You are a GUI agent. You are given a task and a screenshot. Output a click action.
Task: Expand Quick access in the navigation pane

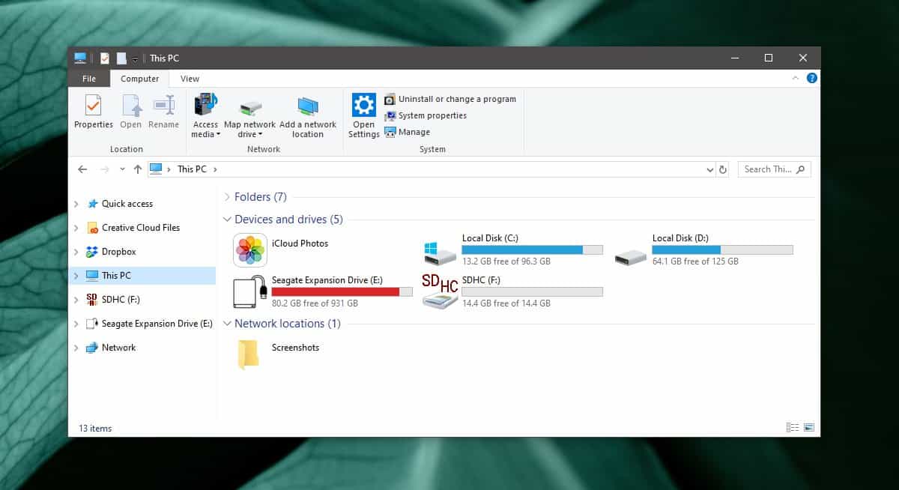click(76, 204)
